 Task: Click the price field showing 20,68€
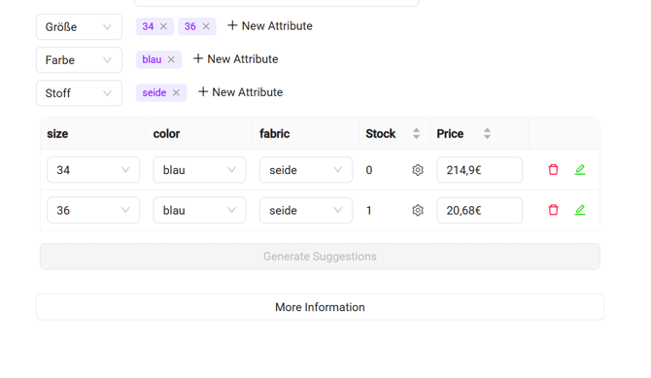(480, 210)
